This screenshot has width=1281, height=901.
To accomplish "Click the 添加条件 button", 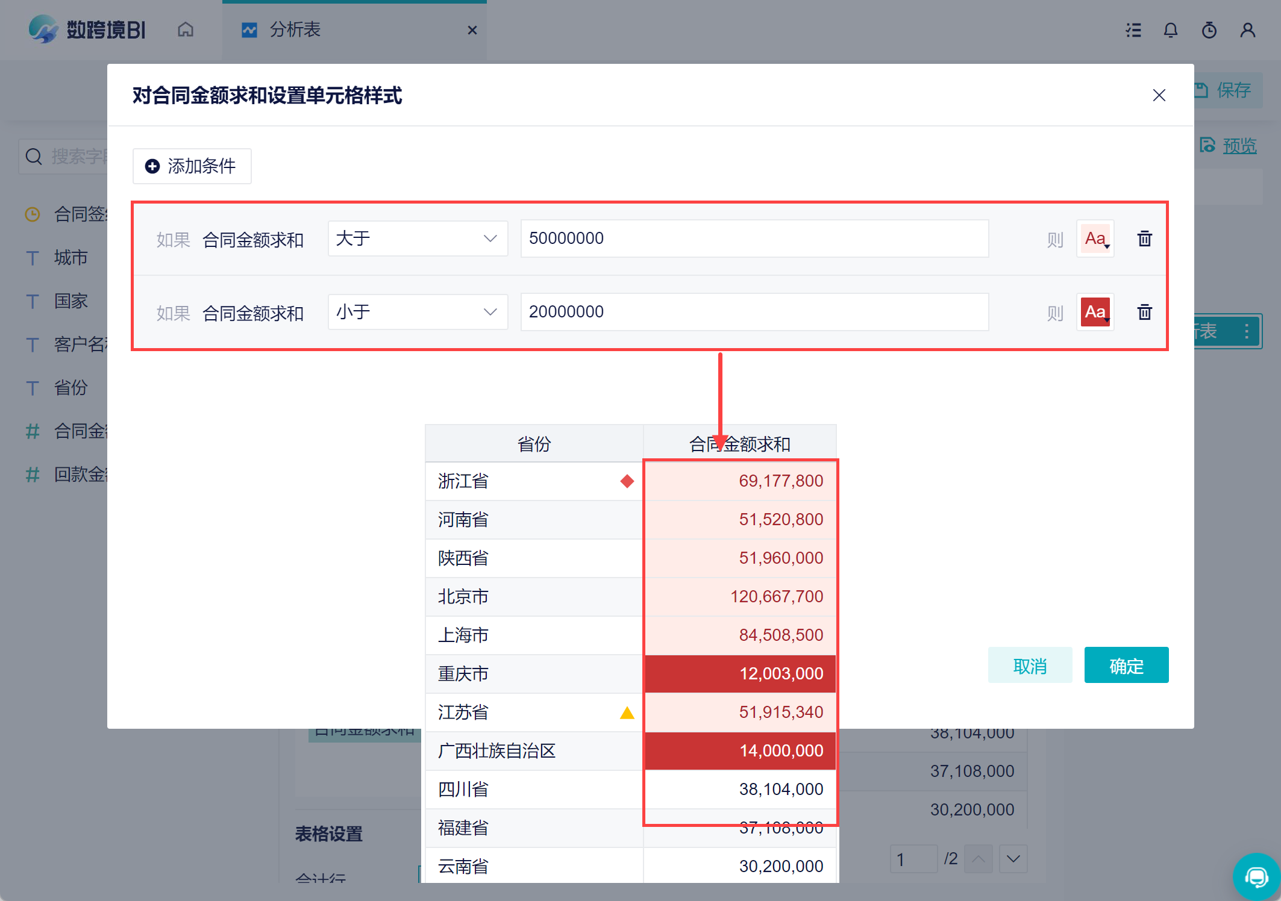I will (192, 166).
